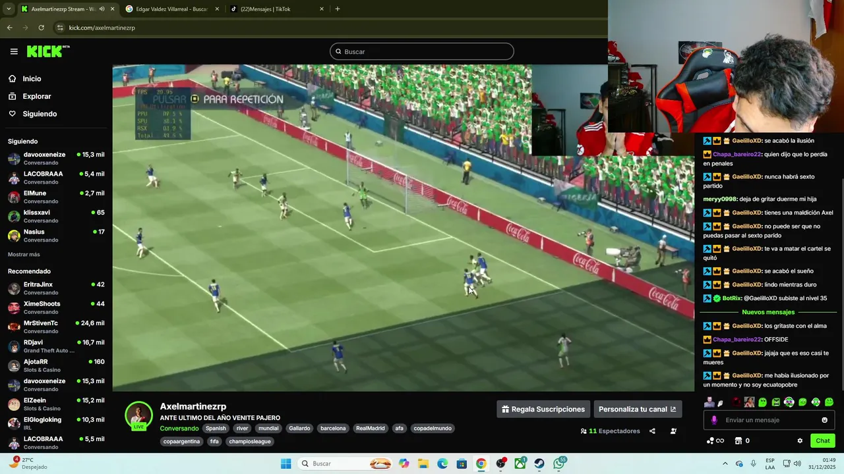Open the tab search dropdown arrow
844x474 pixels.
(8, 9)
